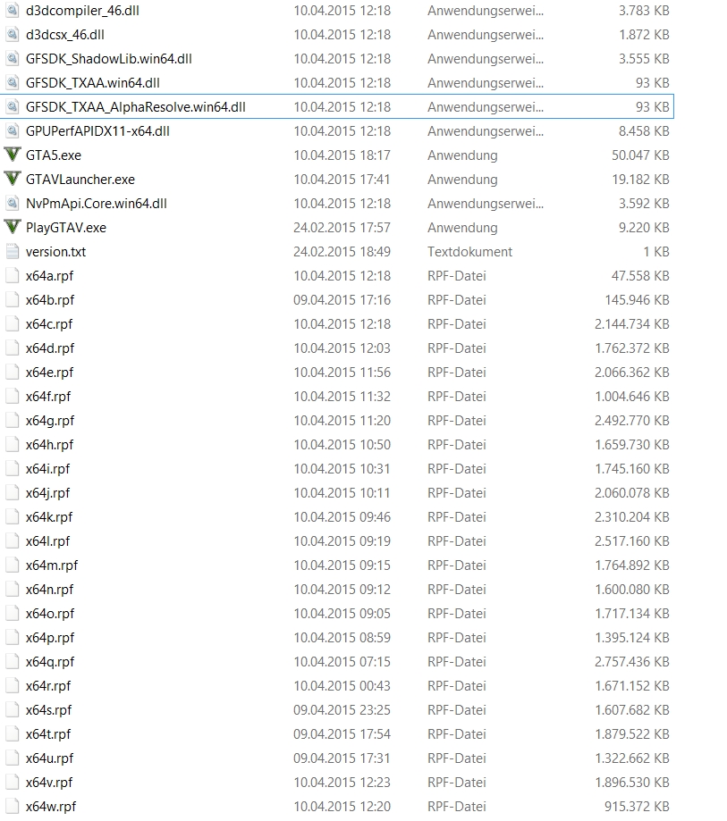This screenshot has width=727, height=821.
Task: Click the 2.517.160 KB size of x64l.rpf
Action: (632, 540)
